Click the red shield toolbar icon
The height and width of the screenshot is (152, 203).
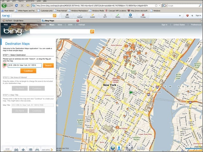coord(187,16)
